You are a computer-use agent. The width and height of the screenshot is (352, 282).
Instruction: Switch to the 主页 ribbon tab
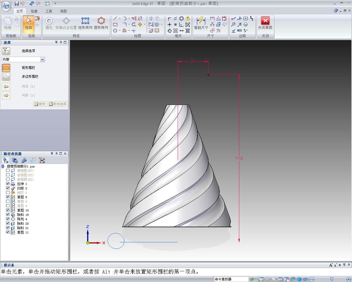point(20,11)
